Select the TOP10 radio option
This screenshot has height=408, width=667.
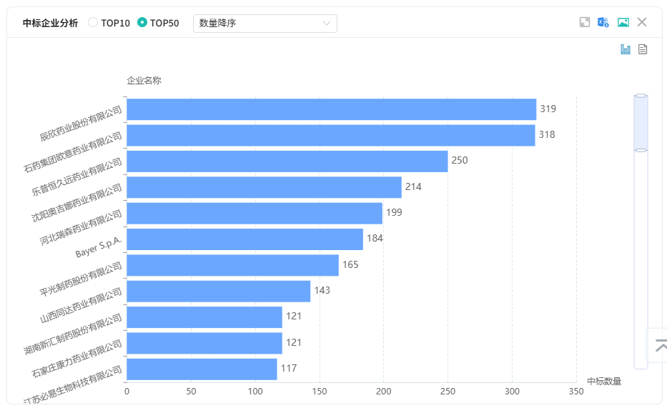[x=93, y=23]
